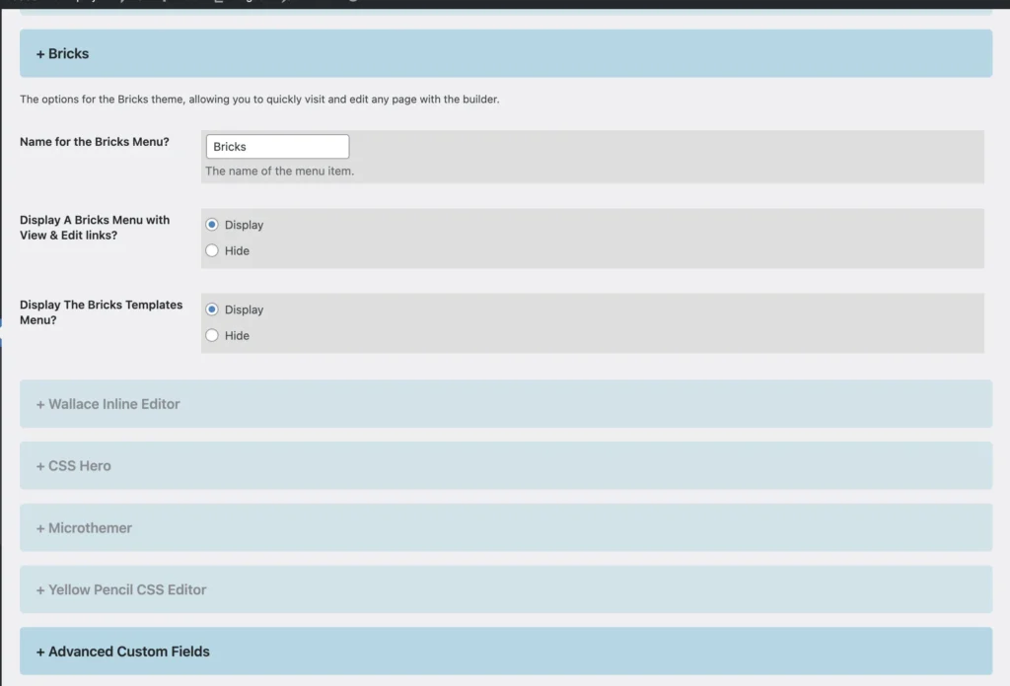The height and width of the screenshot is (686, 1010).
Task: Click the plus icon beside Microthemer
Action: 39,527
